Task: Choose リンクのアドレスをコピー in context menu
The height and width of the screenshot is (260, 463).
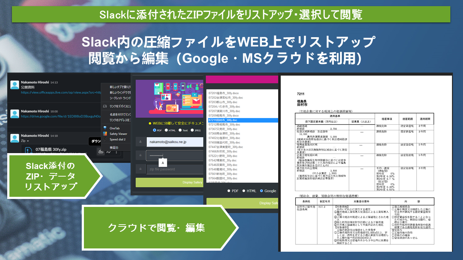Action: 120,120
